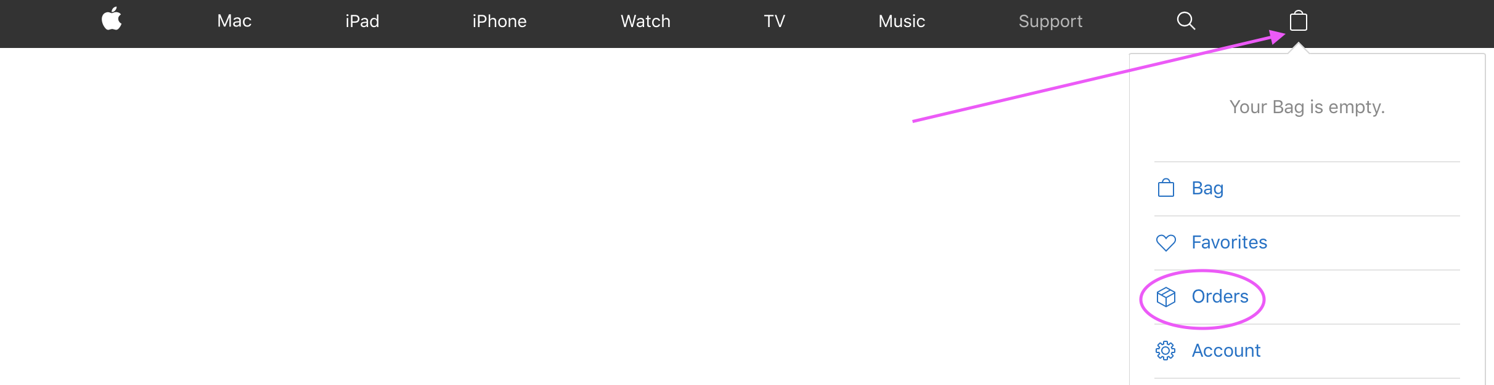Open the Bag link in dropdown
Screen dimensions: 1494x385
(1207, 188)
